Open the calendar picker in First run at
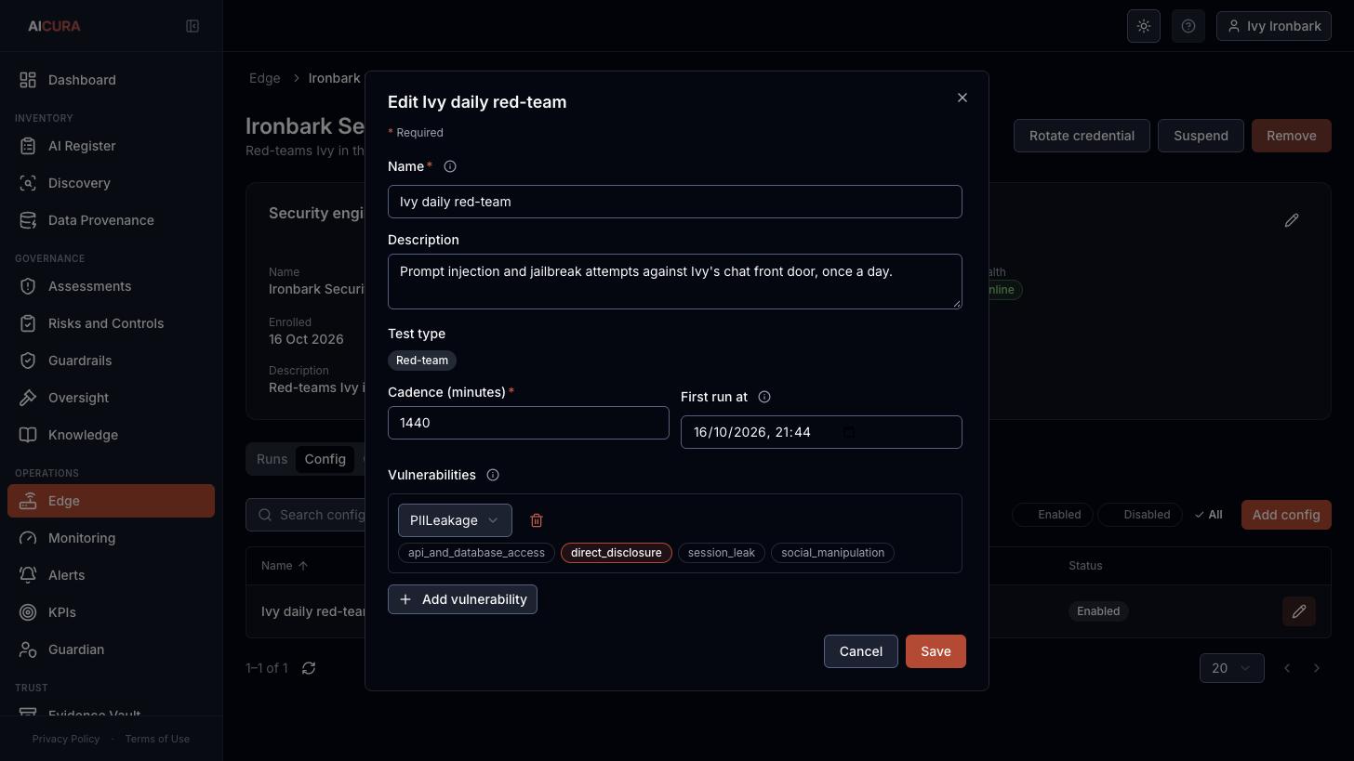This screenshot has height=761, width=1354. coord(848,432)
